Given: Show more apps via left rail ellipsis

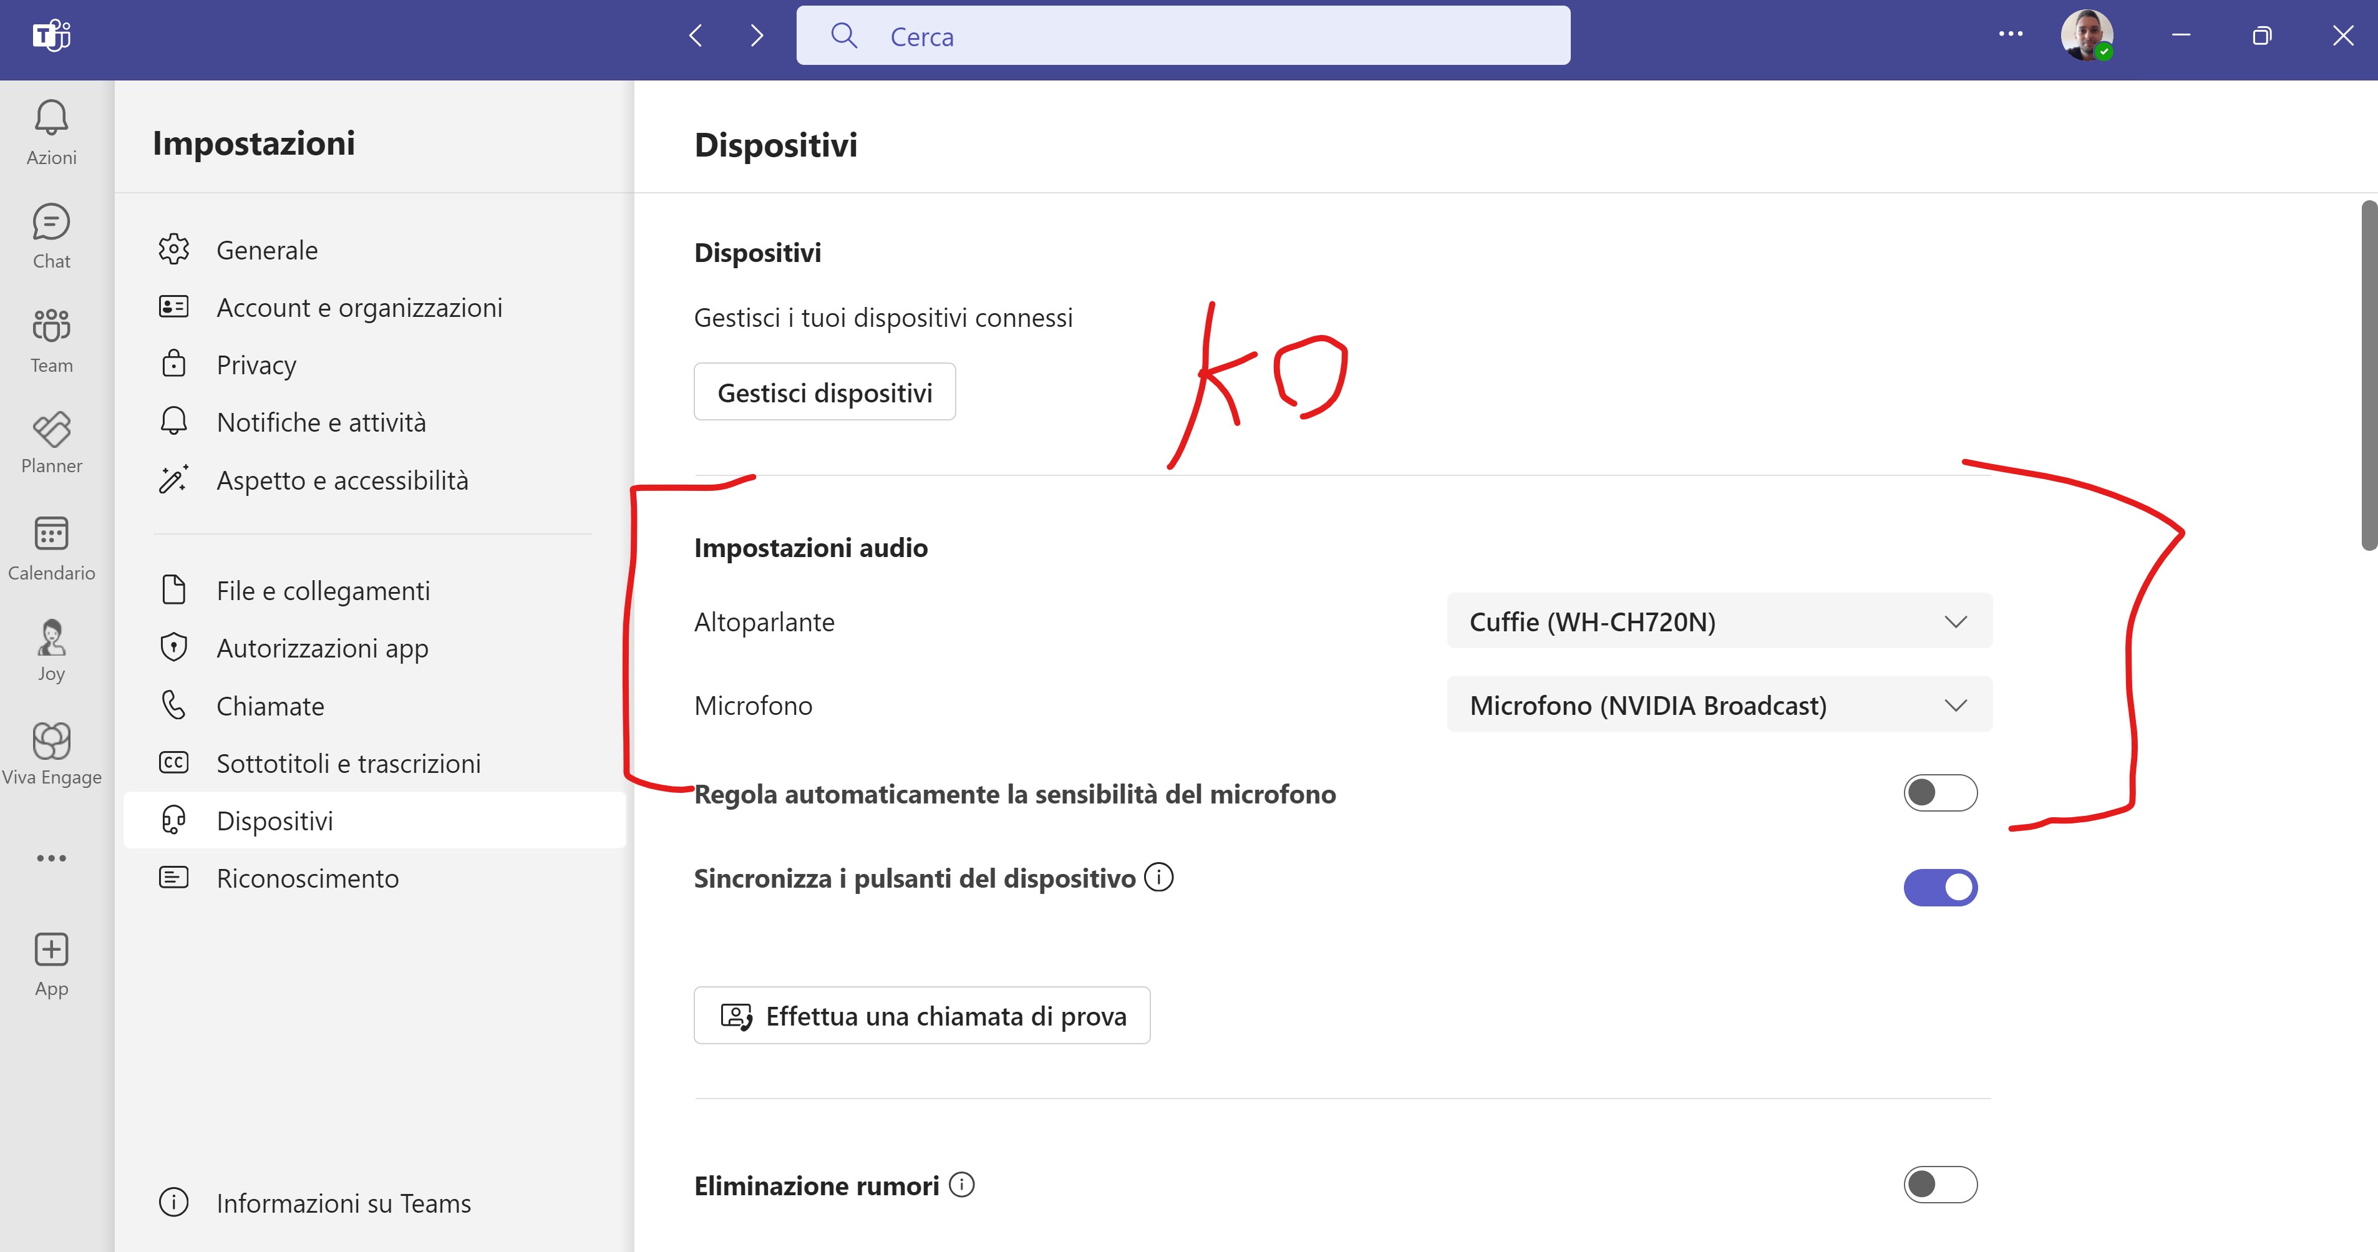Looking at the screenshot, I should (52, 858).
